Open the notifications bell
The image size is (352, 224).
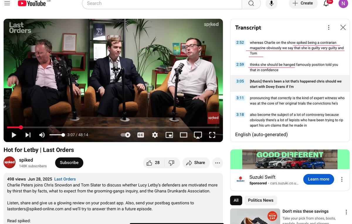[326, 3]
